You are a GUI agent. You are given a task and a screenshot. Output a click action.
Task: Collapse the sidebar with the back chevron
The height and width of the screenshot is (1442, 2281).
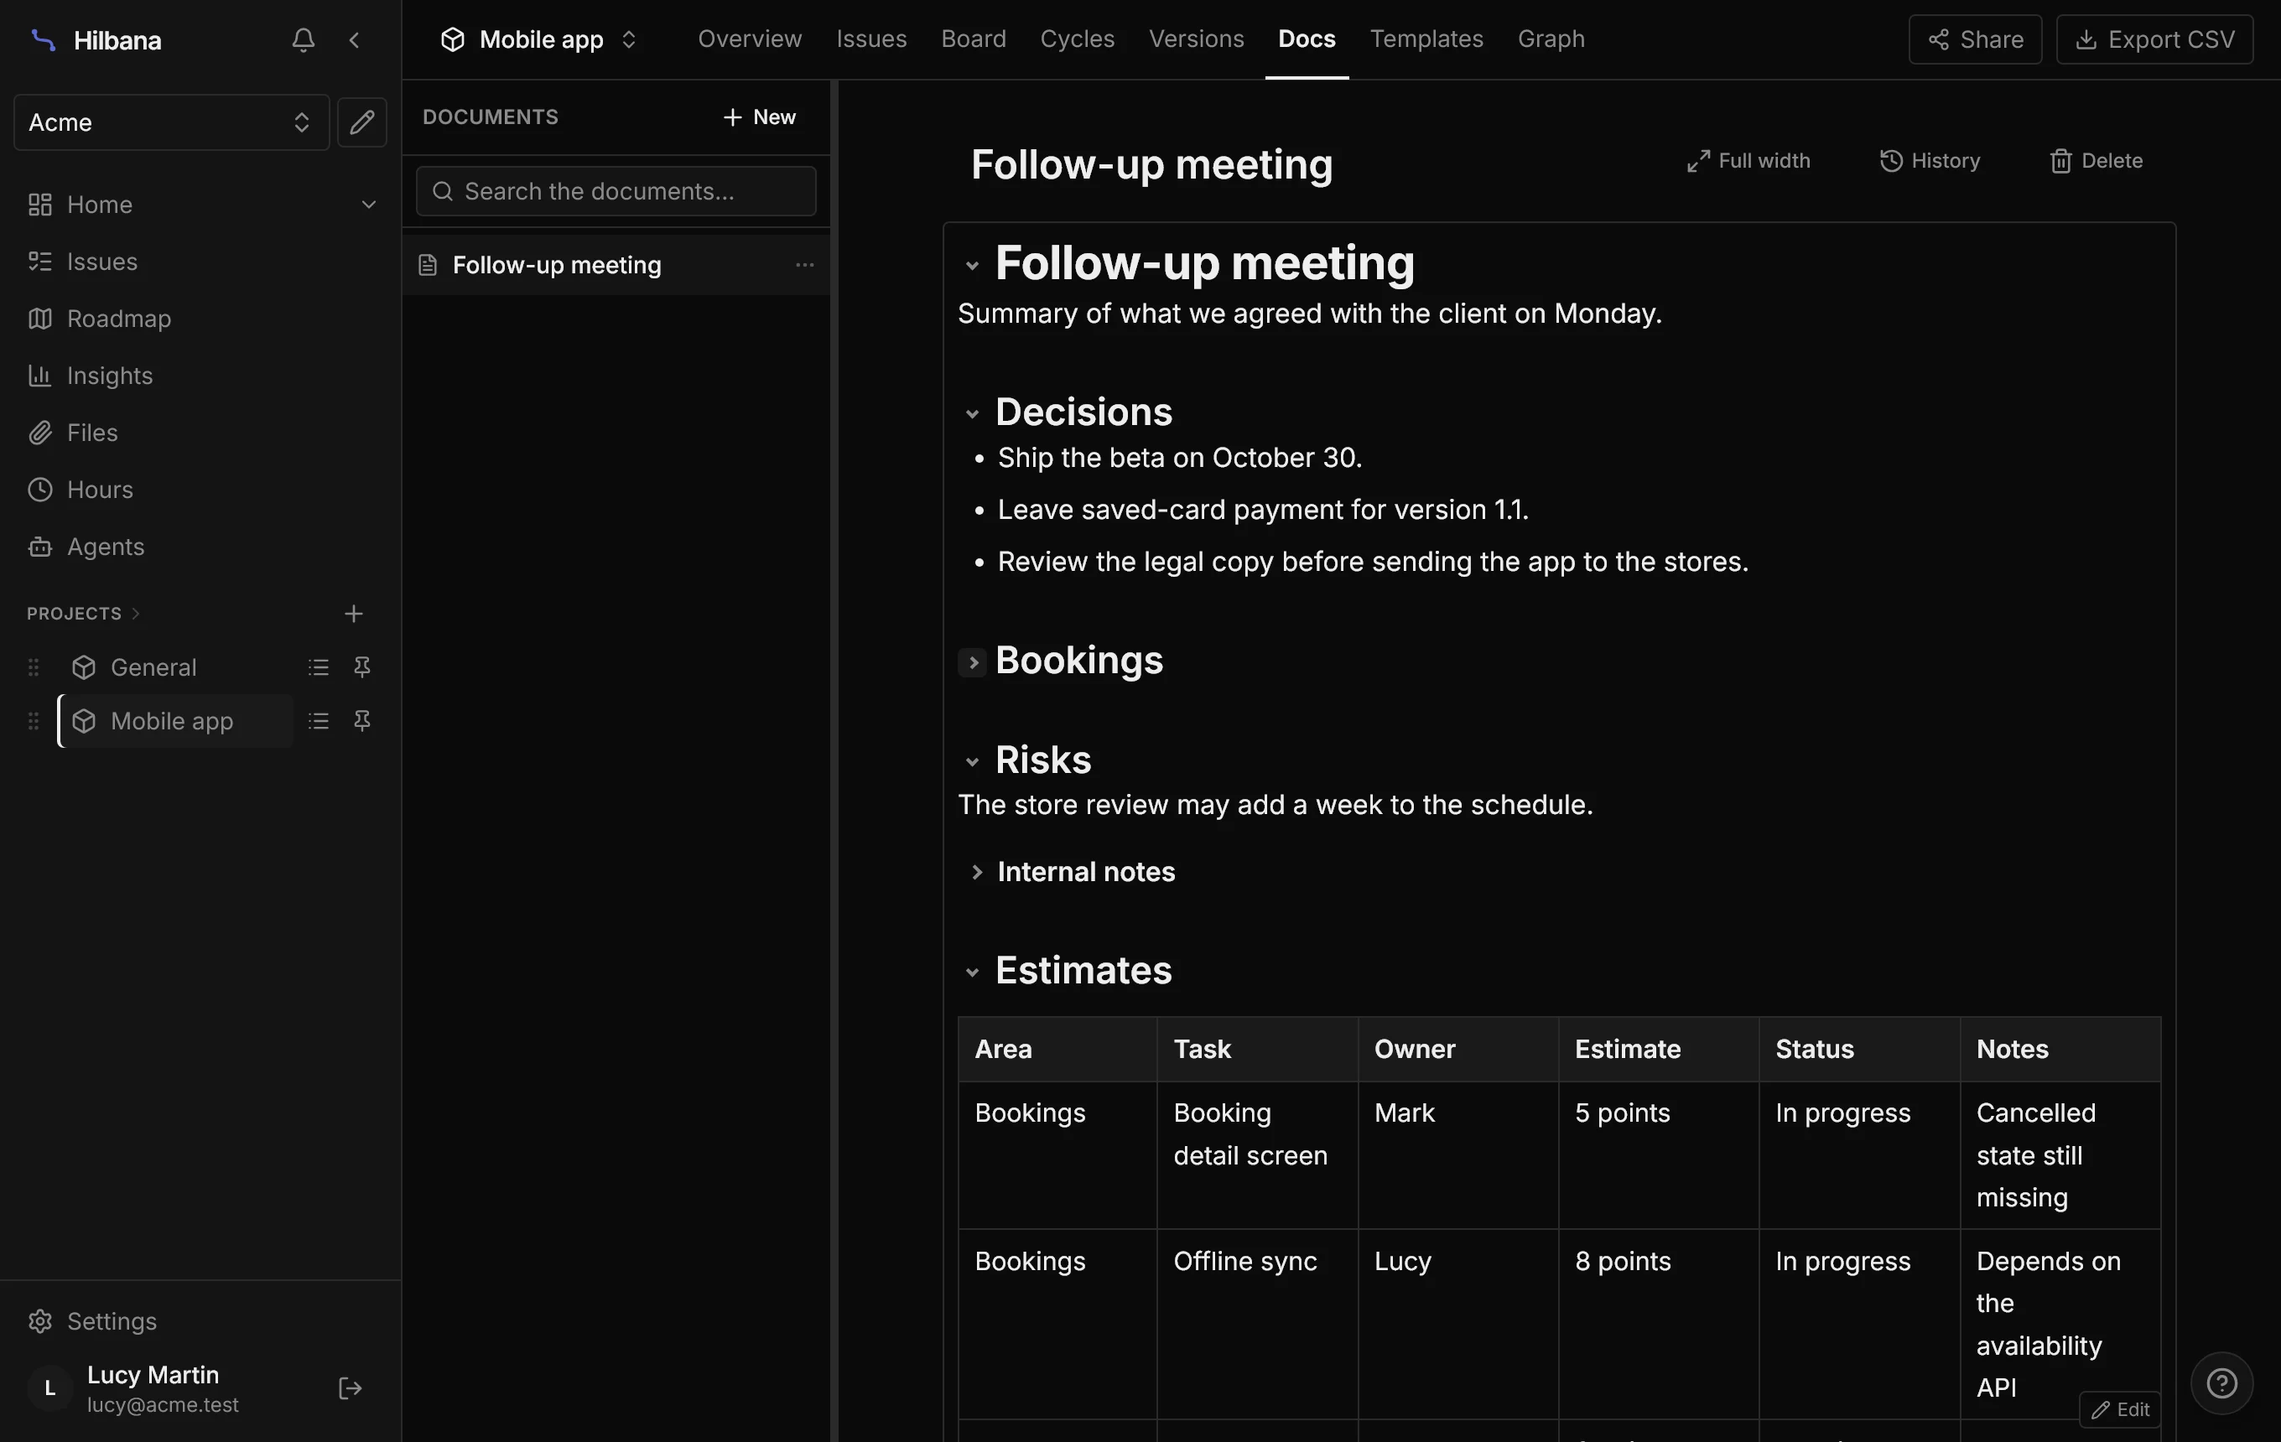(354, 39)
